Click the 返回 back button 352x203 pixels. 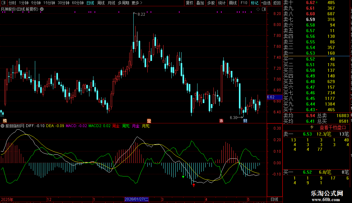pyautogui.click(x=277, y=3)
